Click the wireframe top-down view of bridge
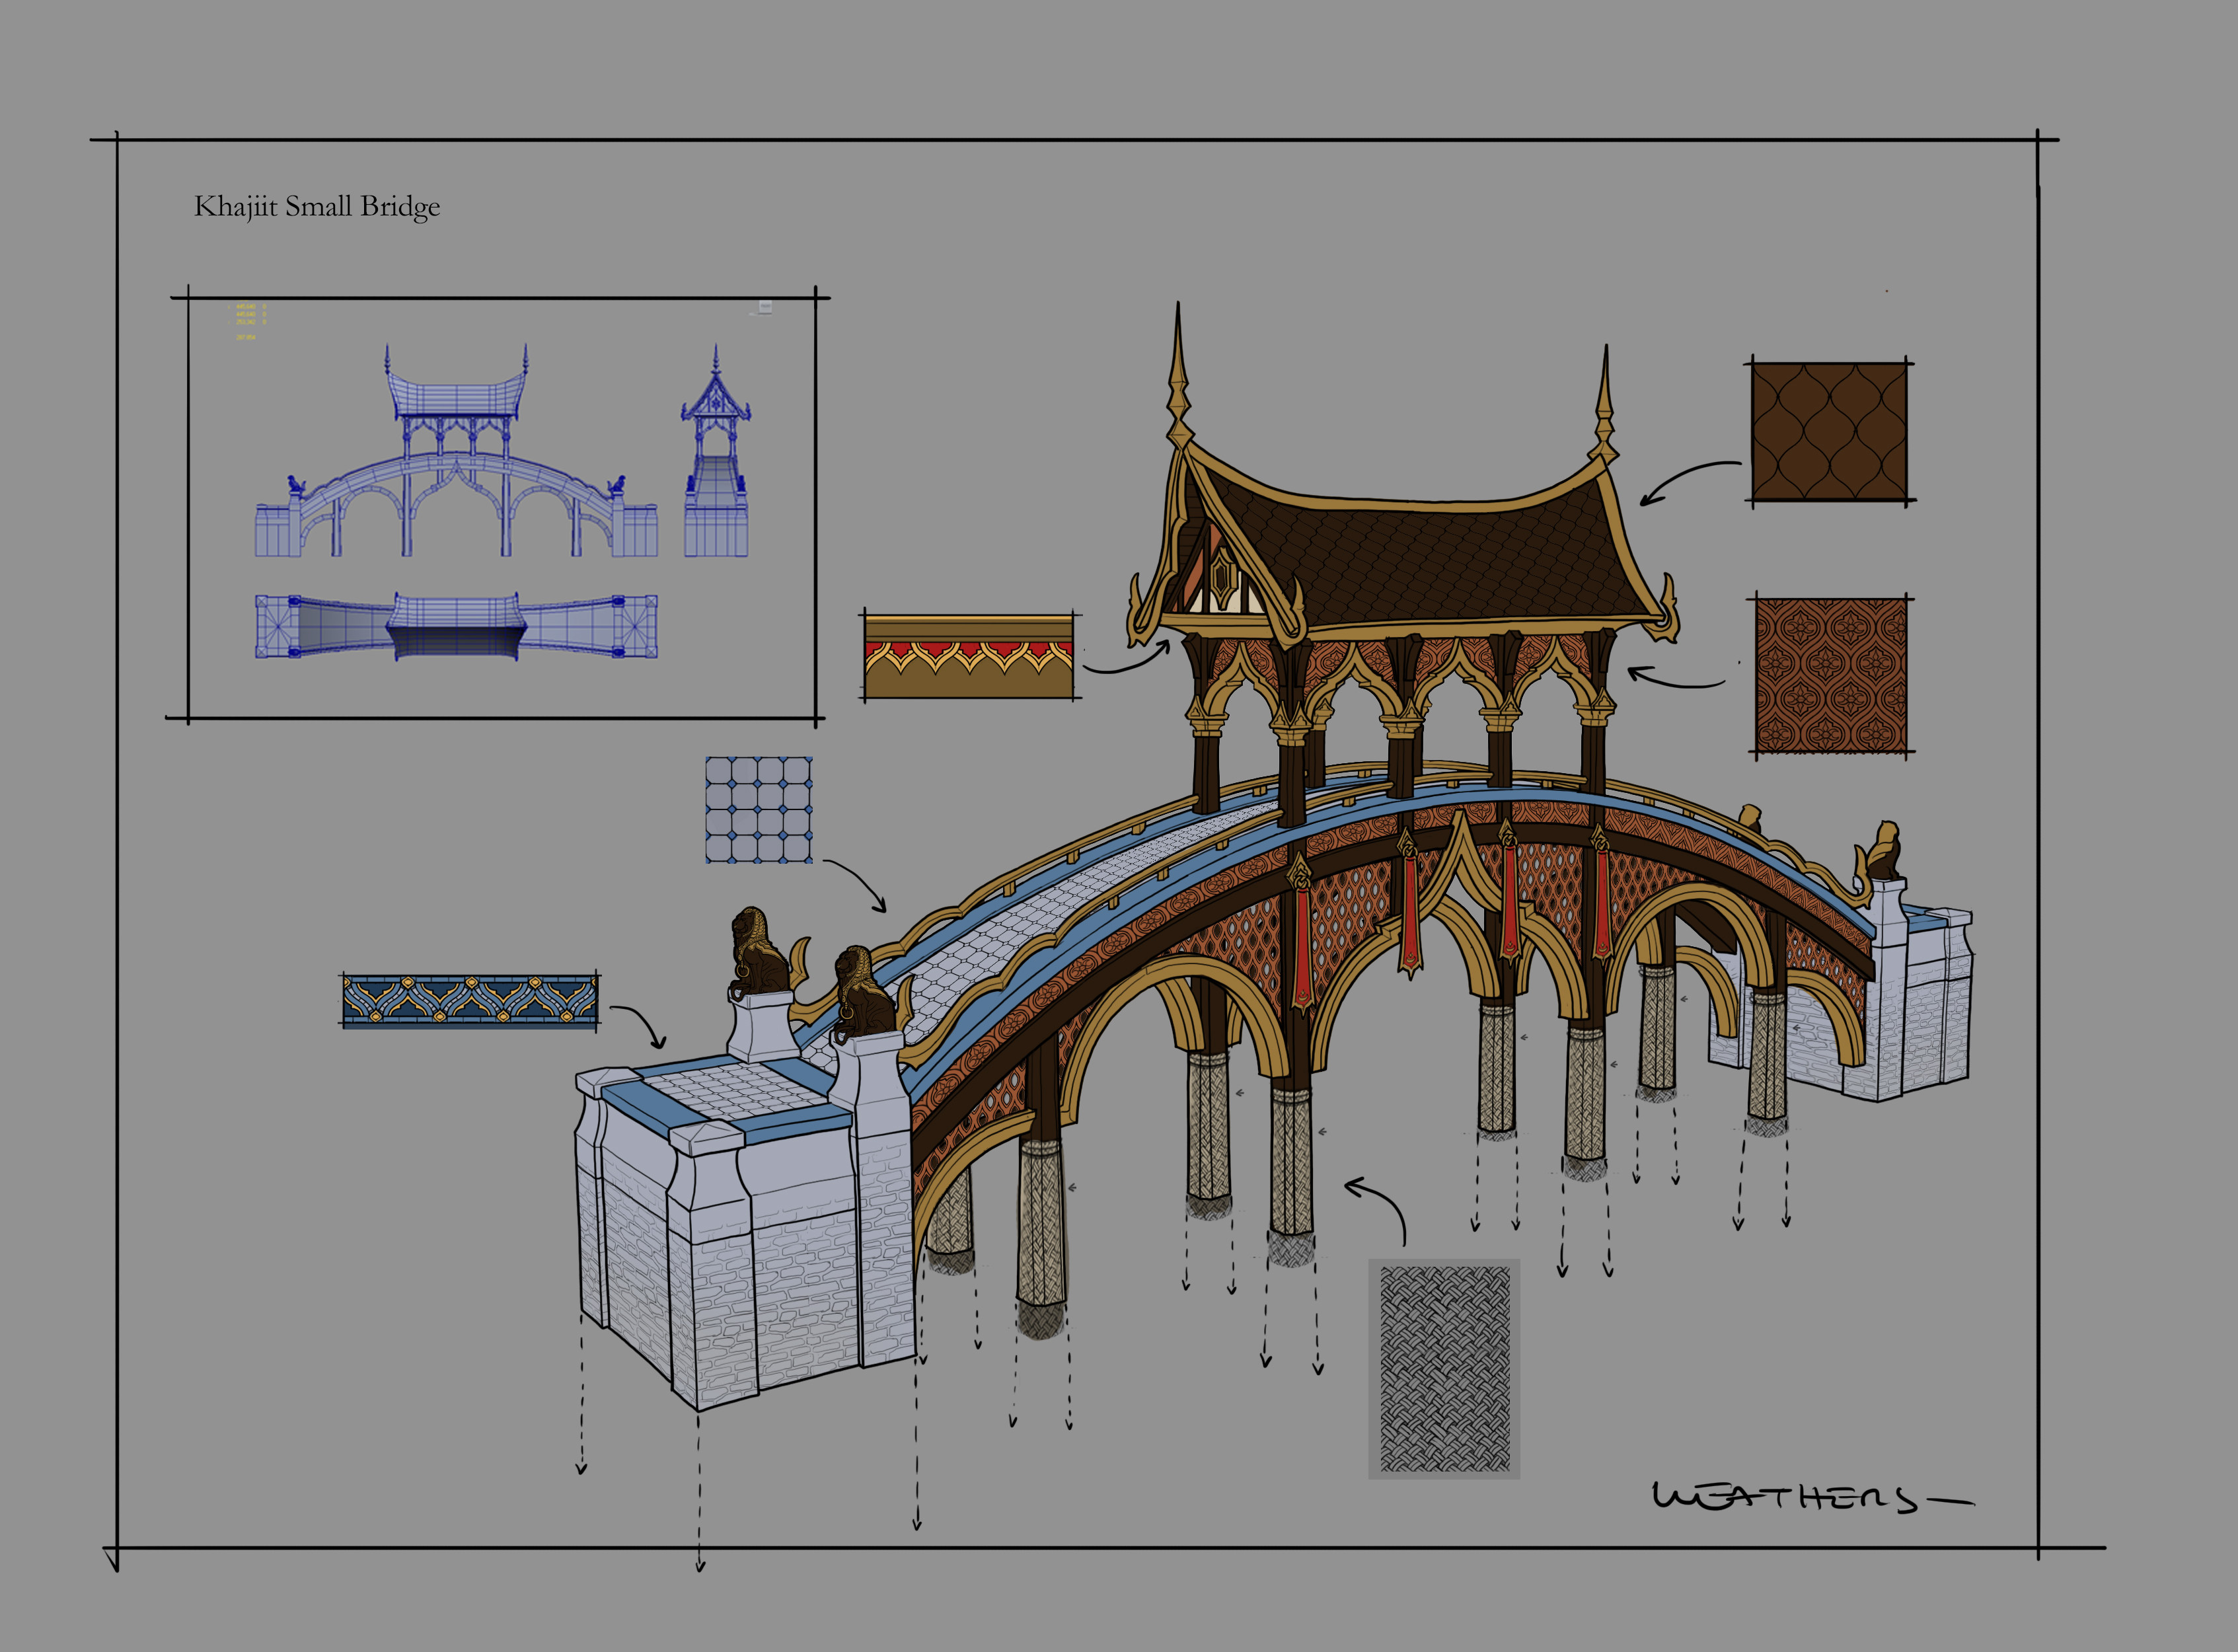The width and height of the screenshot is (2238, 1652). [x=456, y=627]
